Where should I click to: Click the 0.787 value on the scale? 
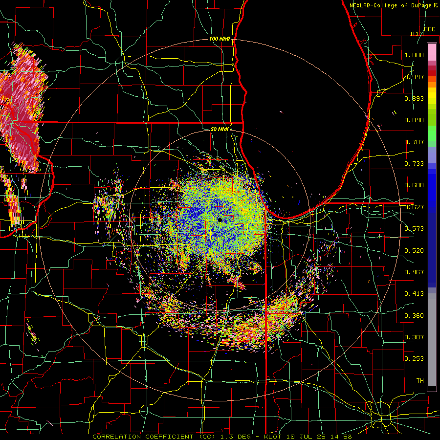pos(414,142)
